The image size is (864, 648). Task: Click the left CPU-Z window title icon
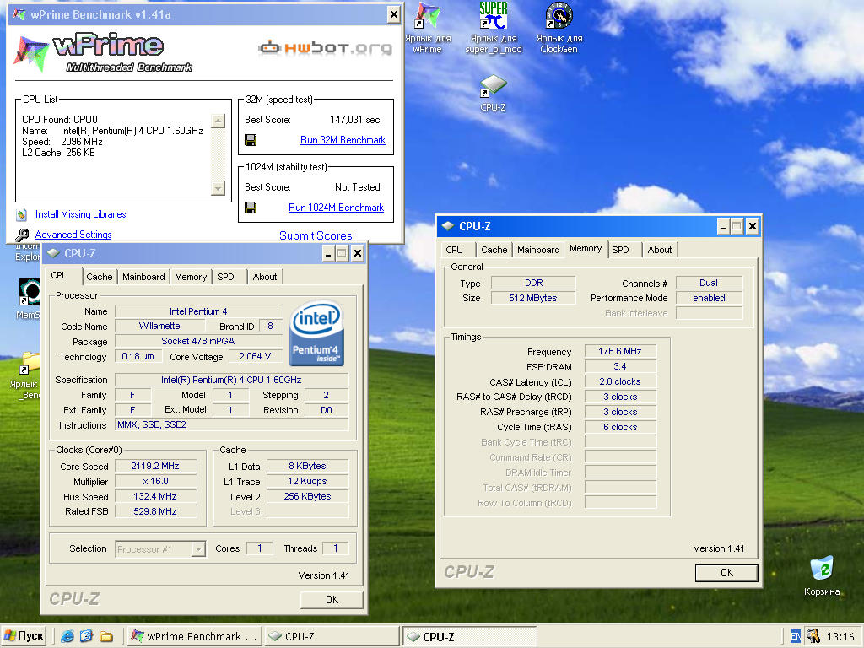53,253
